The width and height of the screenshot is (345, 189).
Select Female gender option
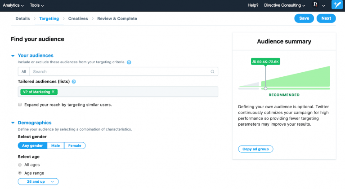(x=75, y=145)
